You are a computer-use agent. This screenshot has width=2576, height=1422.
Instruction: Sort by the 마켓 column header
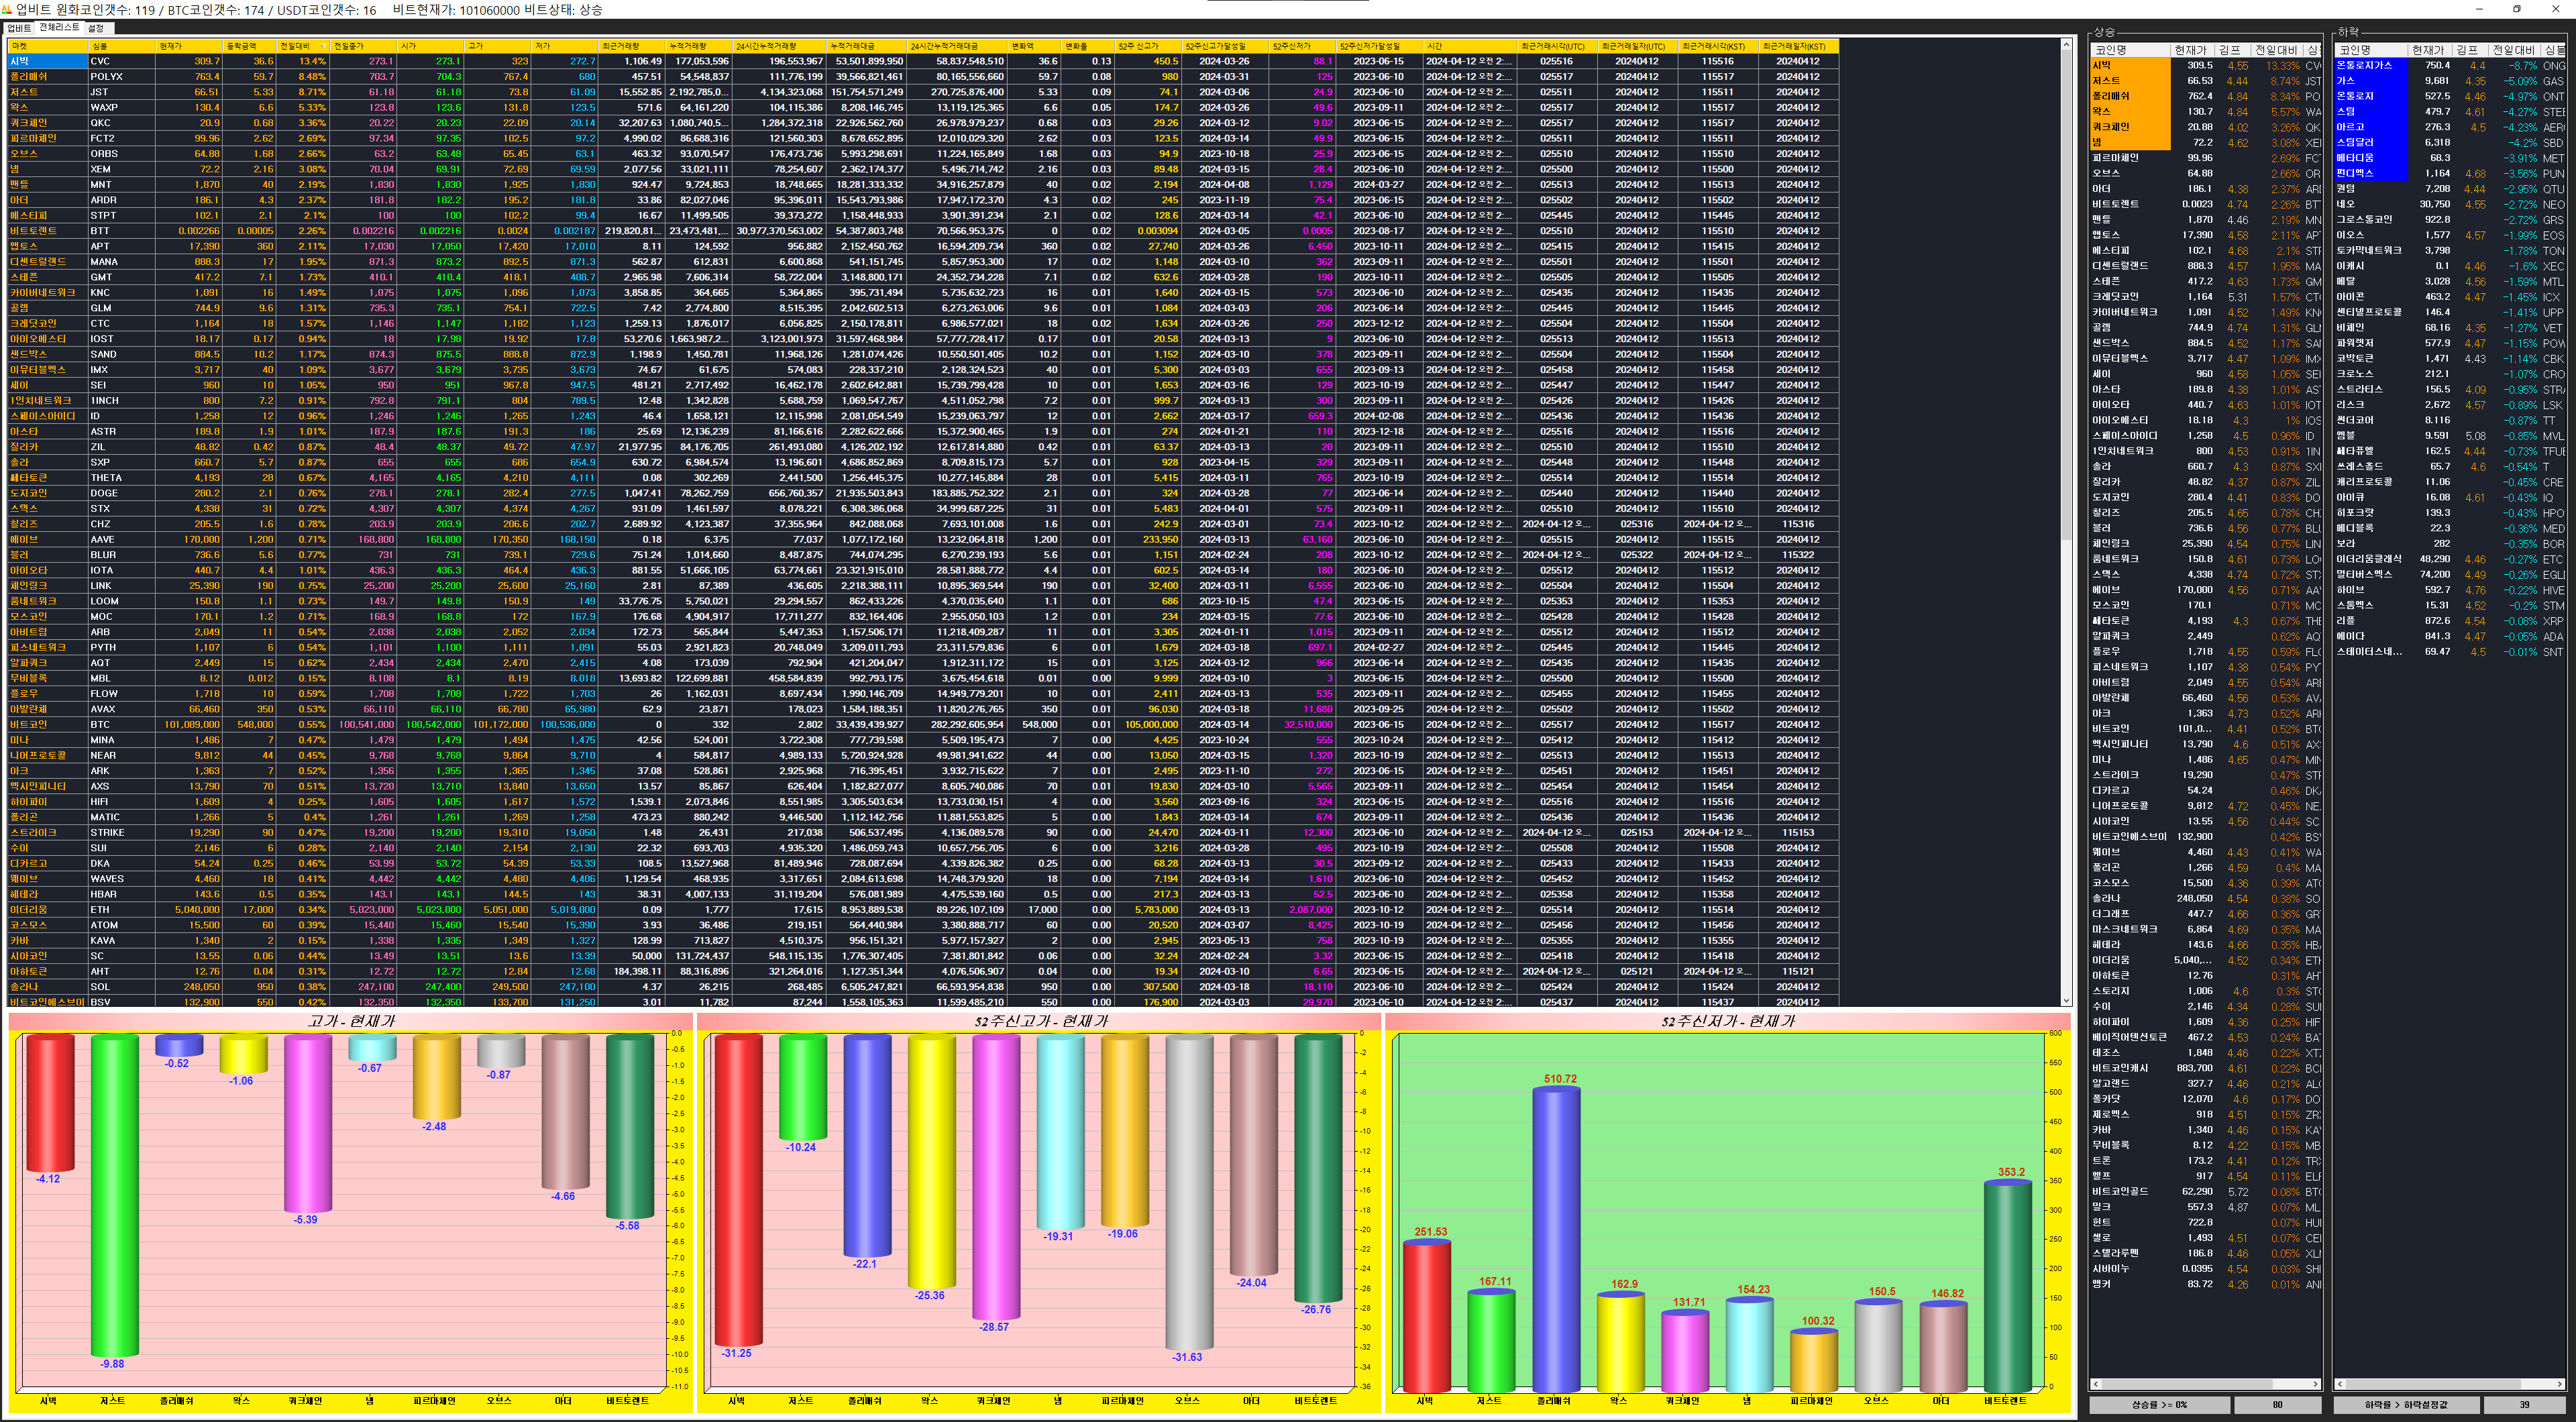[x=20, y=46]
